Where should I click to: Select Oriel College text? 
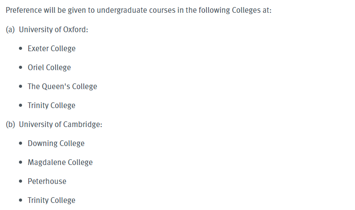click(x=49, y=67)
